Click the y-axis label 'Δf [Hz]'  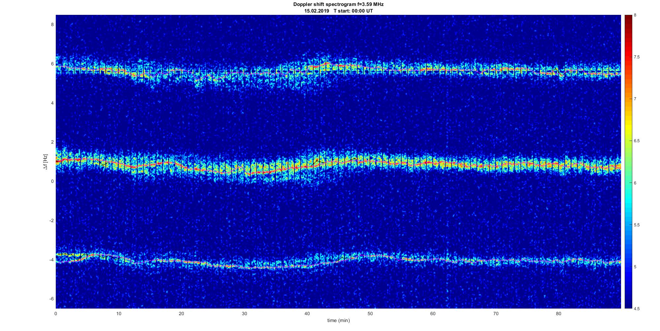tap(46, 162)
